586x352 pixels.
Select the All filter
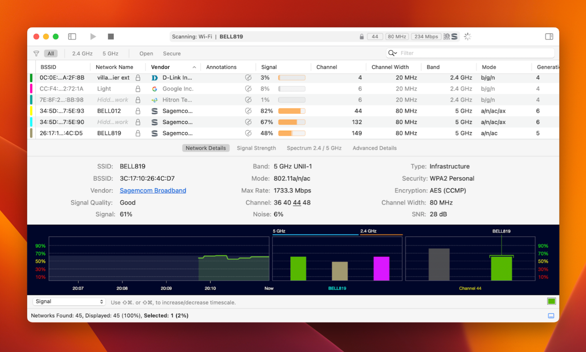pos(51,54)
